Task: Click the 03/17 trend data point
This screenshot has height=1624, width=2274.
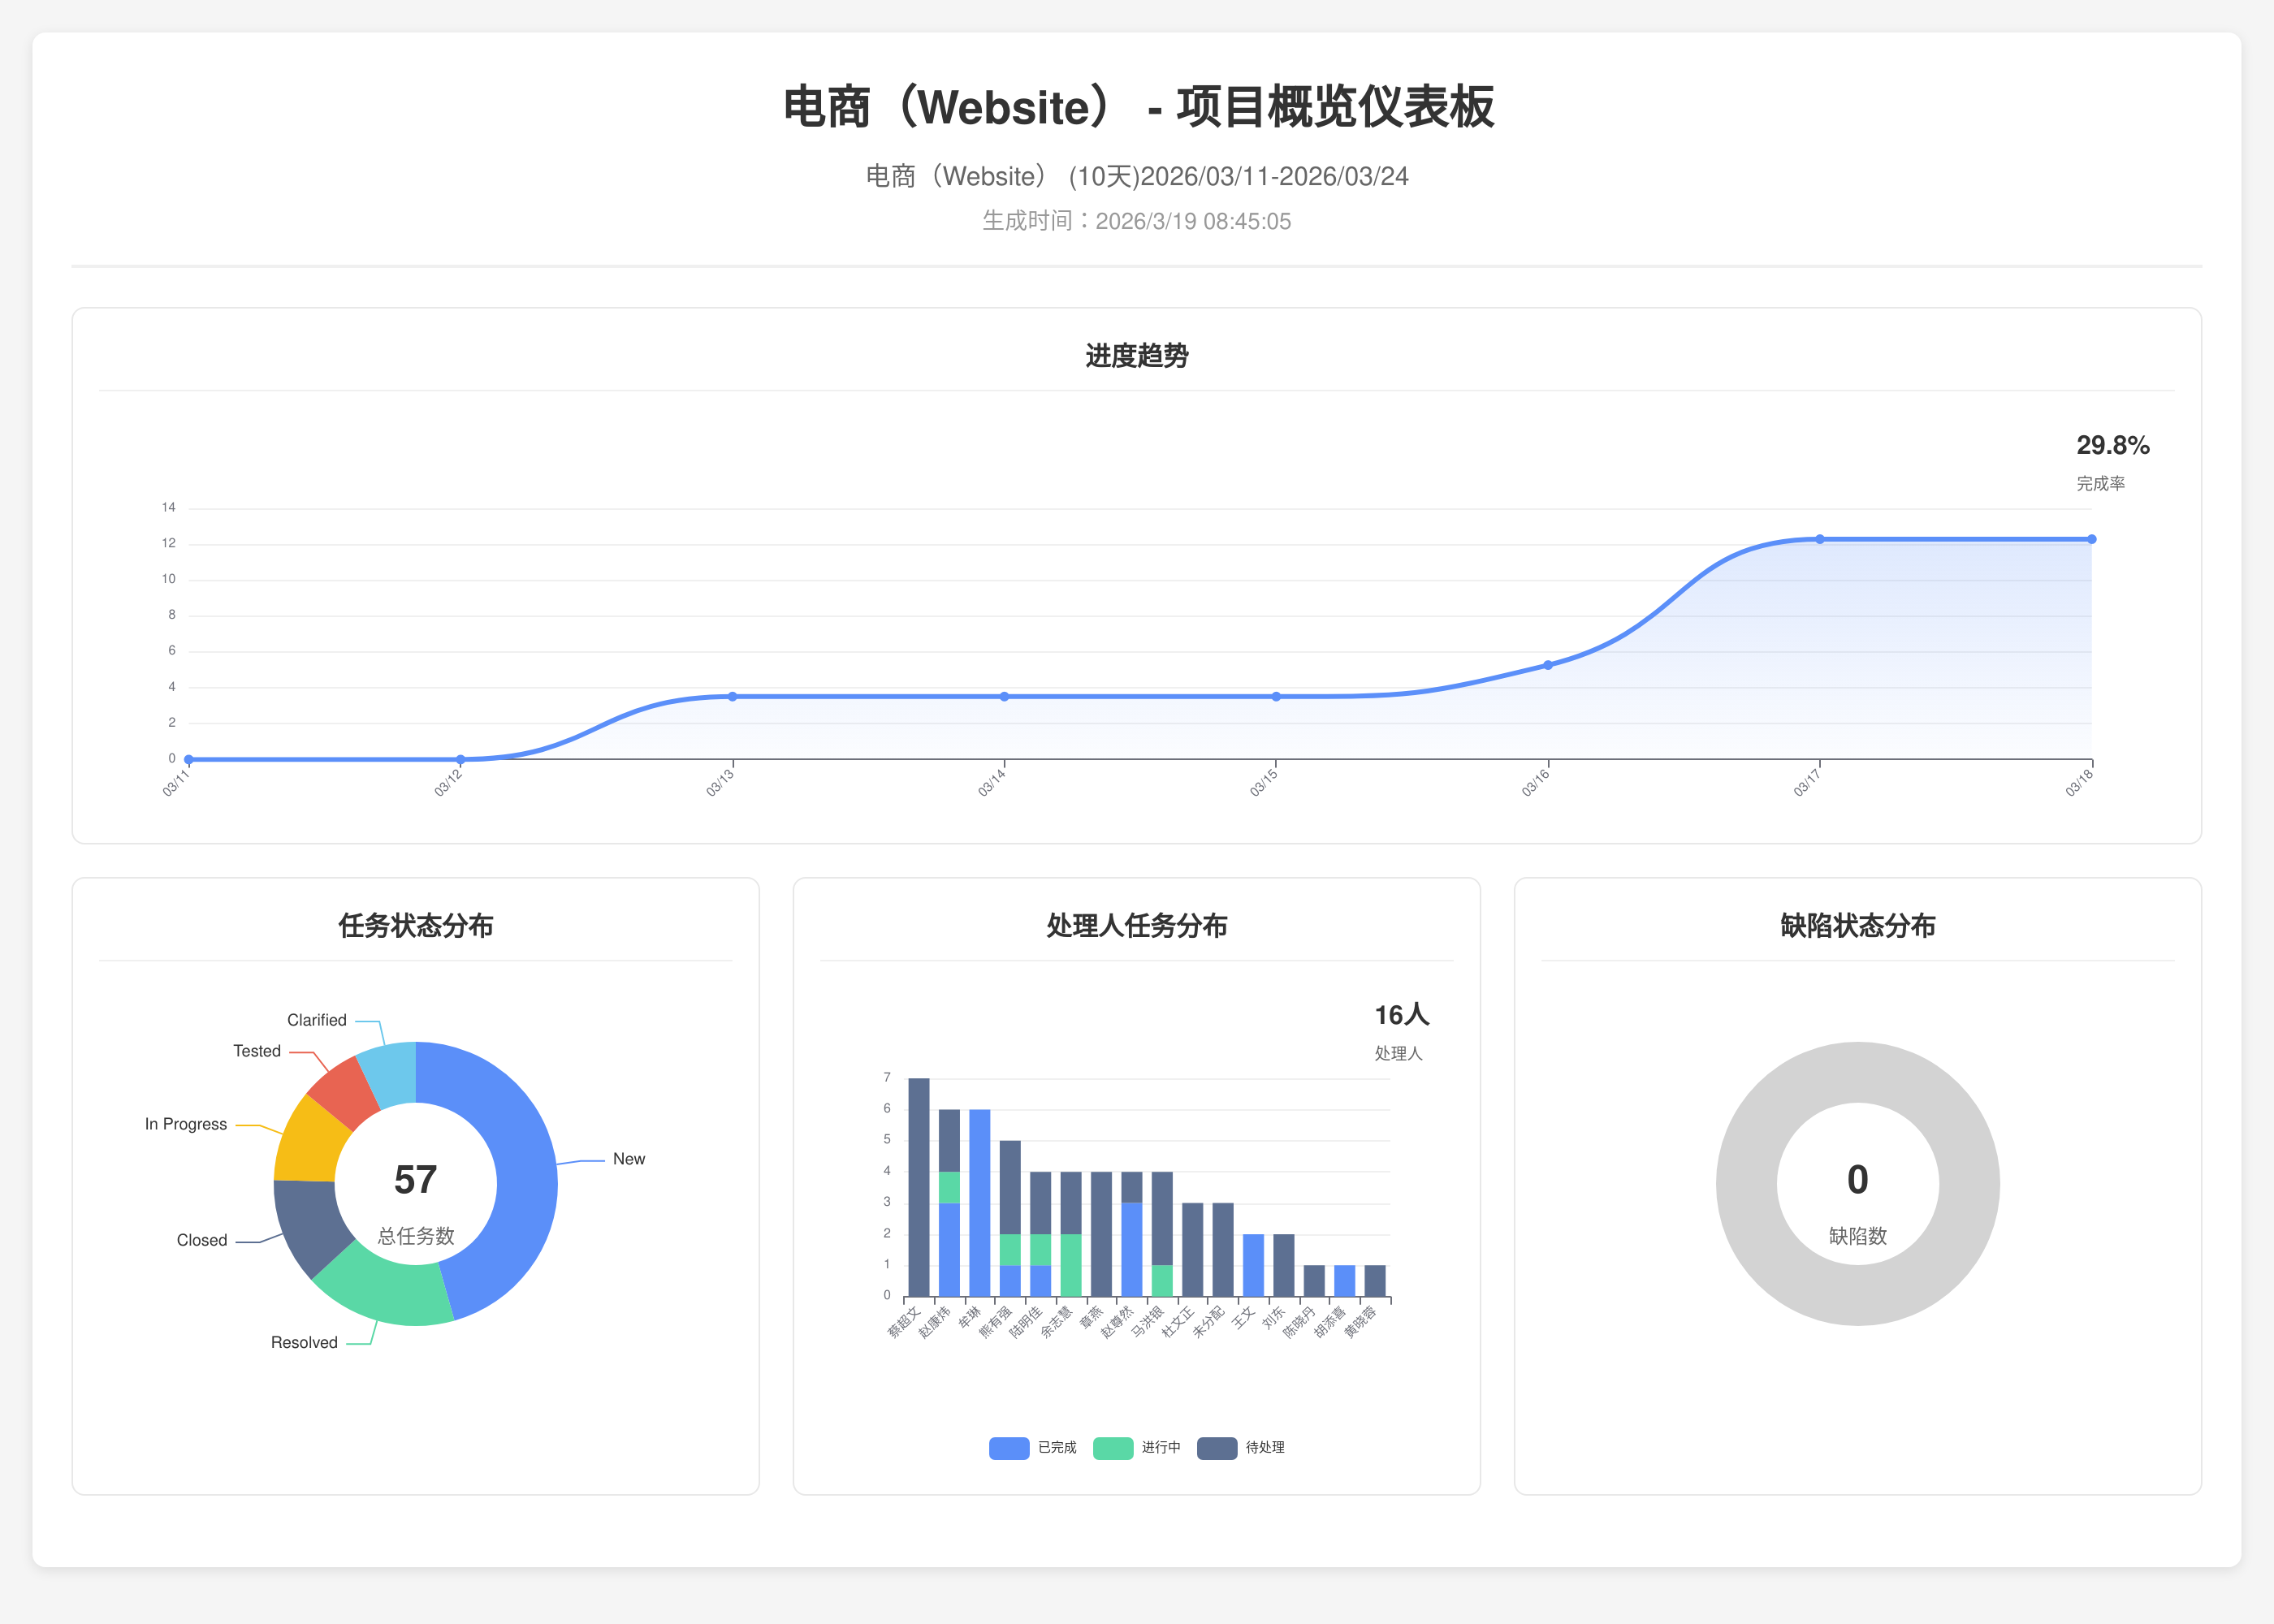Action: (x=1820, y=539)
